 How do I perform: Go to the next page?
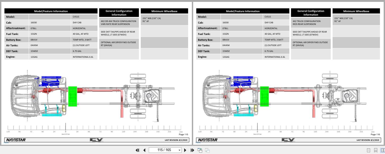185,150
